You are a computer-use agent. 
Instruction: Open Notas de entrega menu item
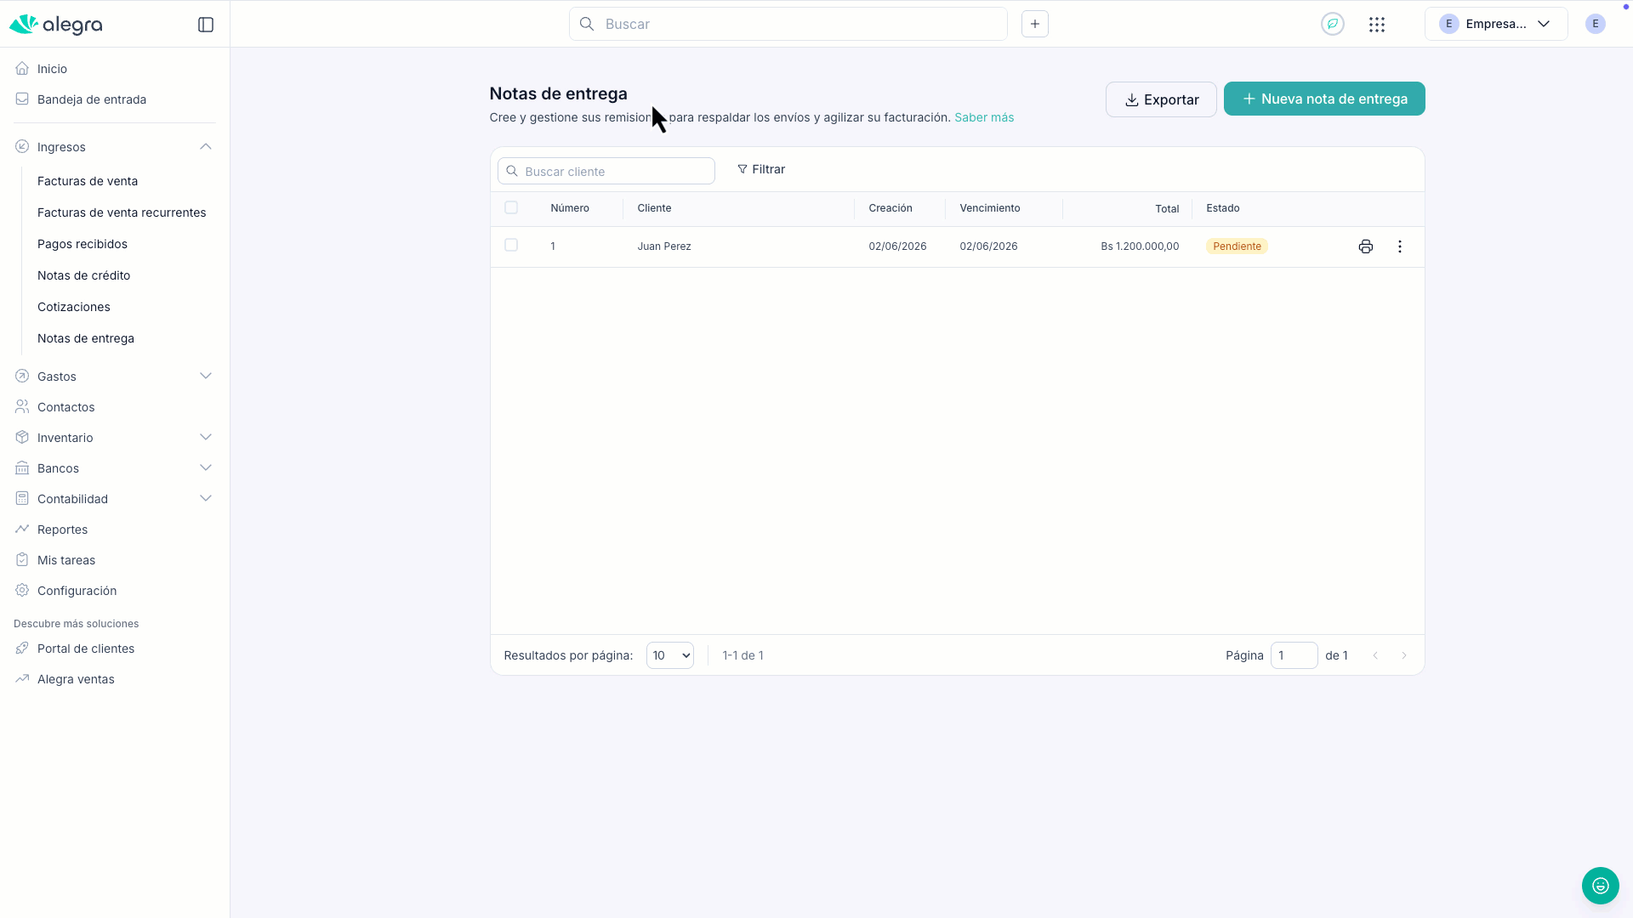coord(86,338)
